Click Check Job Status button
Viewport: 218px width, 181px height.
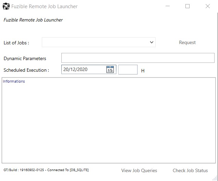(190, 170)
